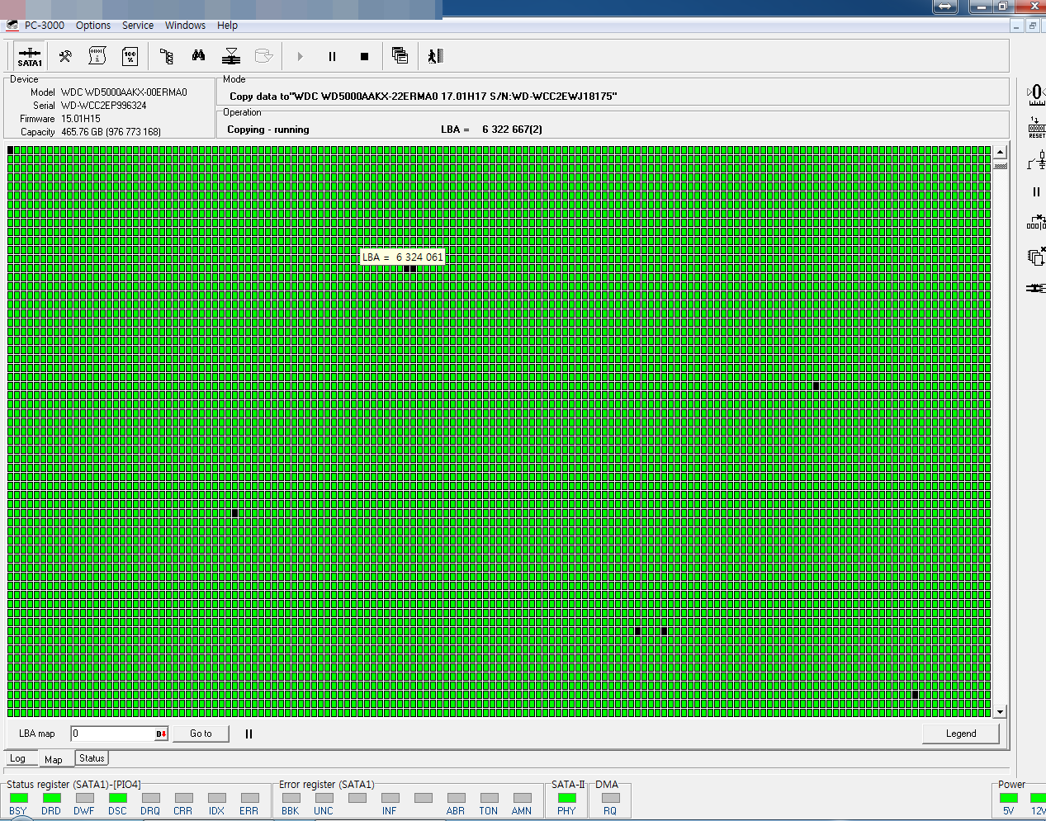Select the black block at map bottom right
Screen dimensions: 1046x821
[916, 695]
